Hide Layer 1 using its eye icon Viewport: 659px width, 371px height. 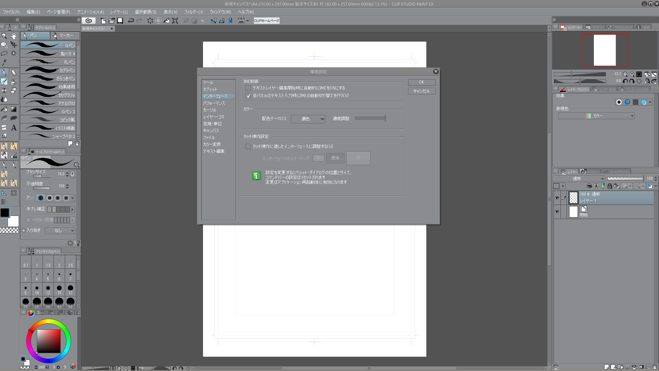[557, 198]
